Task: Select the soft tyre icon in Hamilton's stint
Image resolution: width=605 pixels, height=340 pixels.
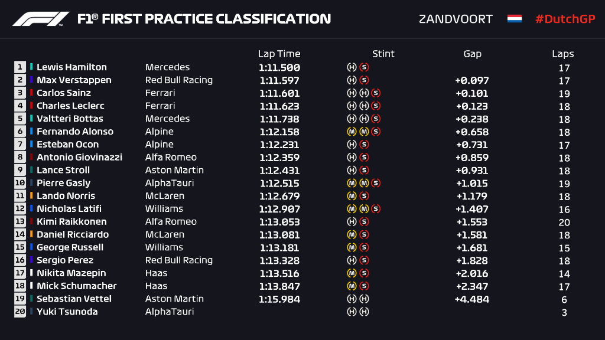Action: pyautogui.click(x=364, y=67)
